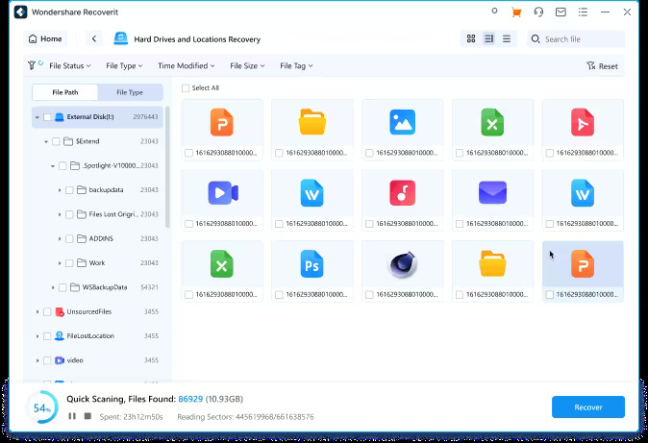Expand the video tree node
The height and width of the screenshot is (443, 648).
37,360
